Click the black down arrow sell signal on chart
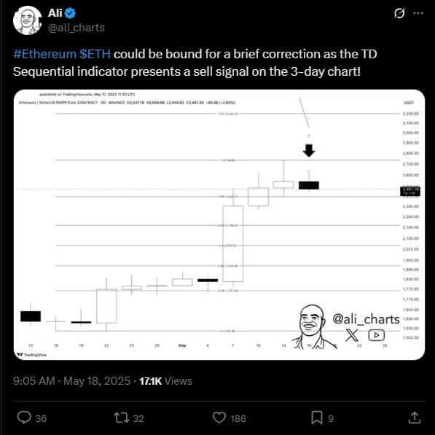 click(x=309, y=151)
